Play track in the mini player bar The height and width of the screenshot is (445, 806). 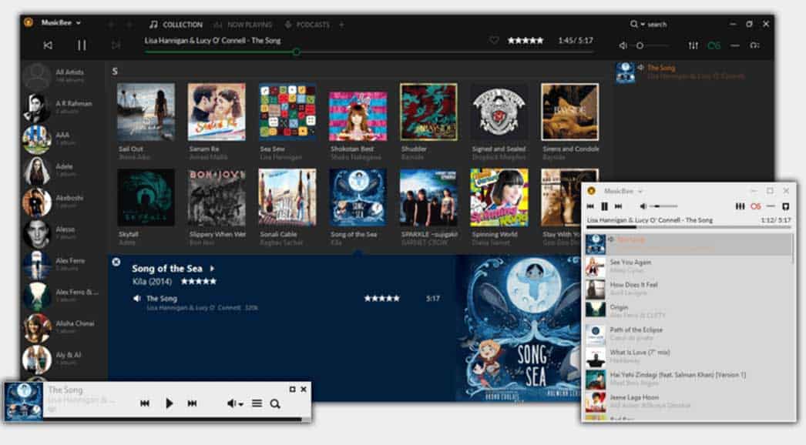[x=169, y=403]
